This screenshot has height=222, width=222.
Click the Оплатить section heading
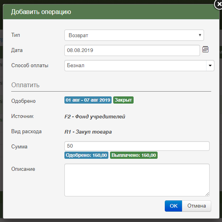click(x=25, y=85)
